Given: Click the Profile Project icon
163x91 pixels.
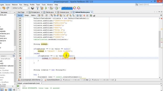Looking at the screenshot, I should tap(57, 8).
